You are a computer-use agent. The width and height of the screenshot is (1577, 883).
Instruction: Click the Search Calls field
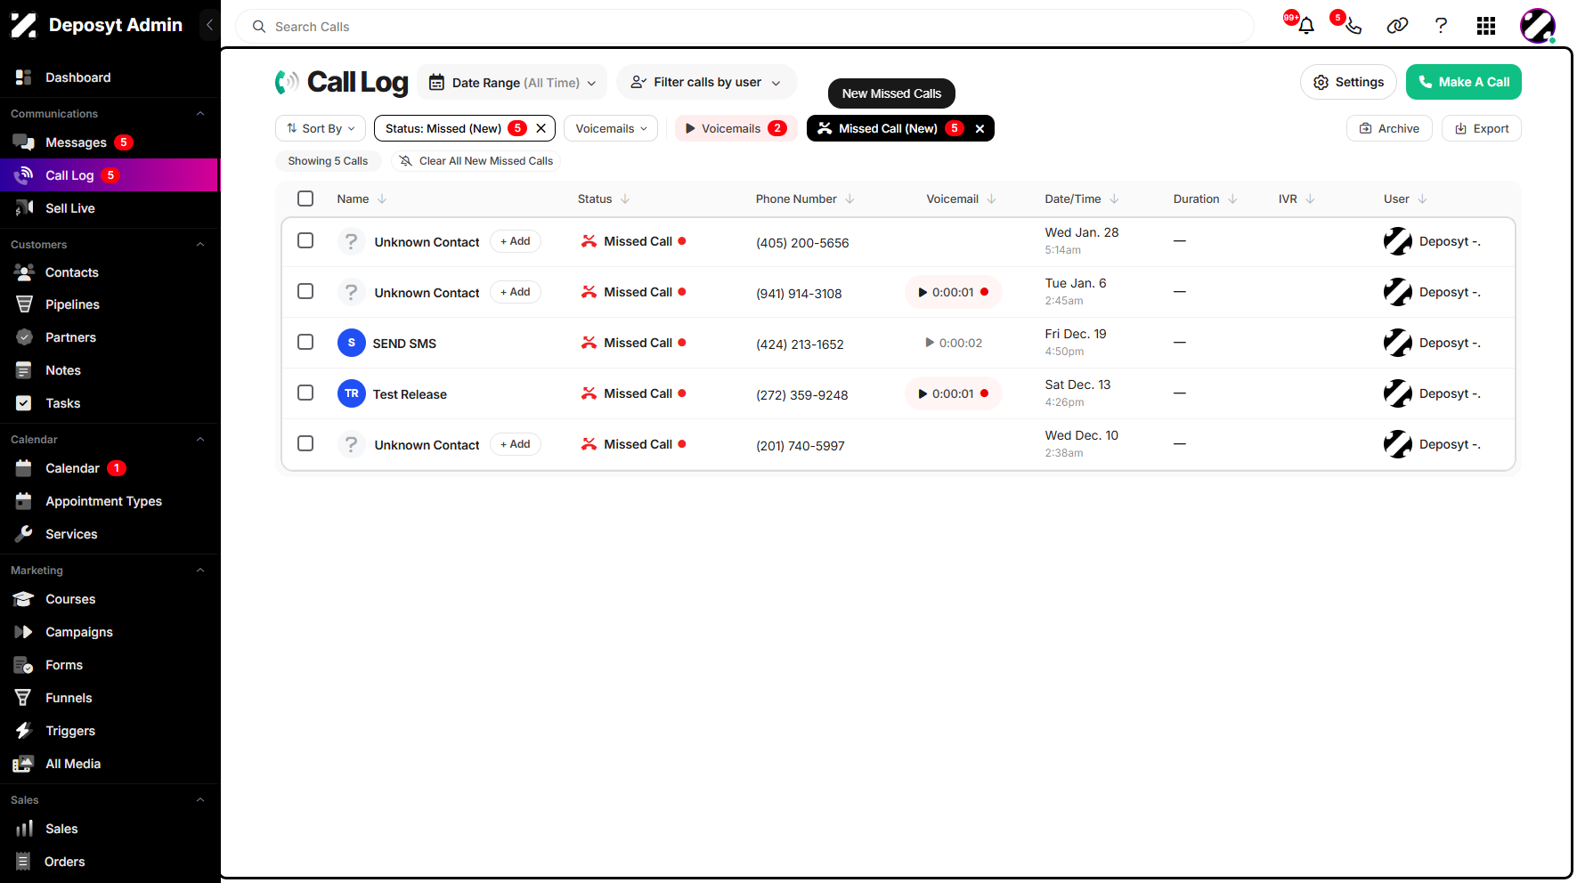pyautogui.click(x=744, y=27)
